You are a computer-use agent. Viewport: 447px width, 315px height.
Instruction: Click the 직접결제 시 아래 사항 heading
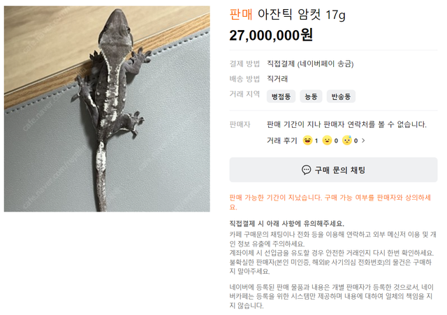pyautogui.click(x=287, y=224)
